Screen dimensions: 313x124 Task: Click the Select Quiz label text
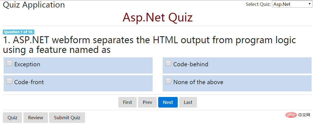point(258,4)
